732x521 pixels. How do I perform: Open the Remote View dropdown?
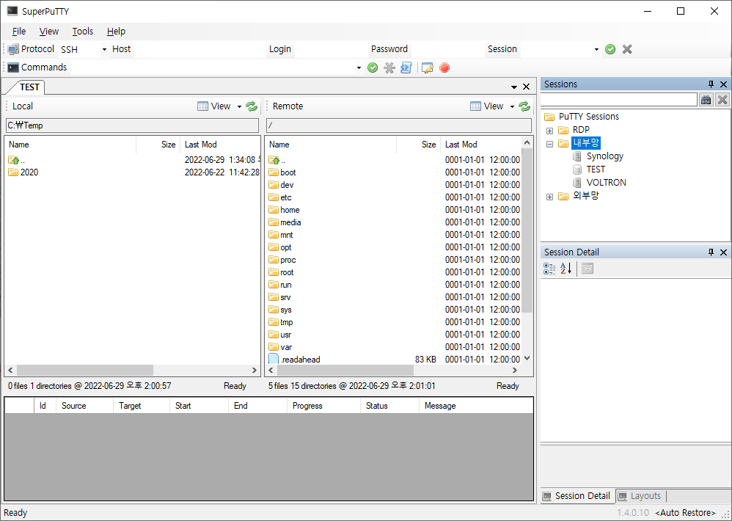[x=512, y=107]
